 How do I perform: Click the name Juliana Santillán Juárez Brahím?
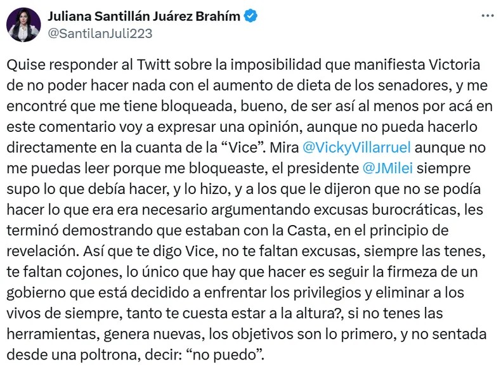point(144,17)
